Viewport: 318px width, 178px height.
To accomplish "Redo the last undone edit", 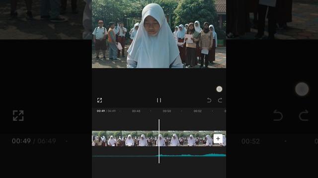I will tap(220, 100).
